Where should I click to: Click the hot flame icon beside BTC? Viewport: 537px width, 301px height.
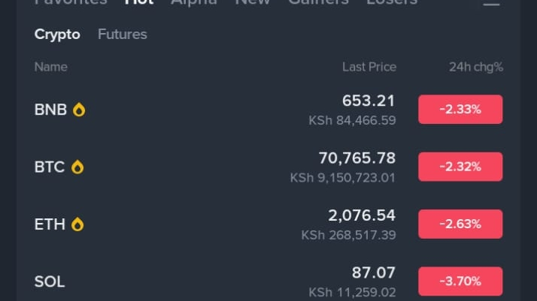(x=77, y=167)
